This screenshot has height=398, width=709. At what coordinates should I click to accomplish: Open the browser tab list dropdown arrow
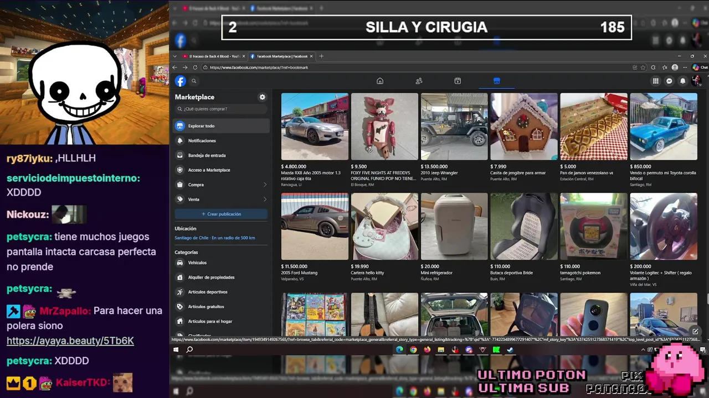click(175, 56)
